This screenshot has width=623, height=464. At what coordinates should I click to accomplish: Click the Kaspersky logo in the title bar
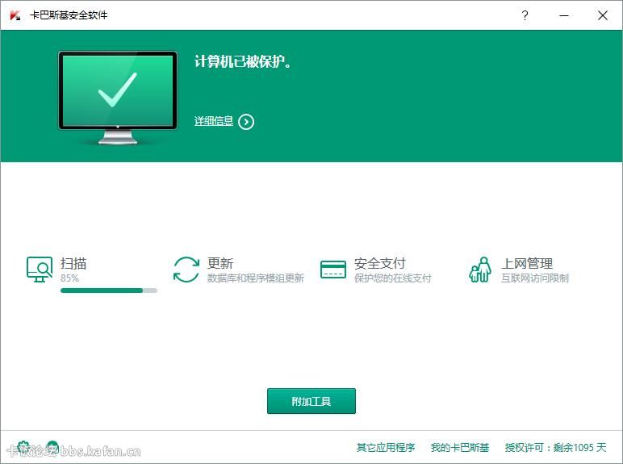pyautogui.click(x=15, y=15)
